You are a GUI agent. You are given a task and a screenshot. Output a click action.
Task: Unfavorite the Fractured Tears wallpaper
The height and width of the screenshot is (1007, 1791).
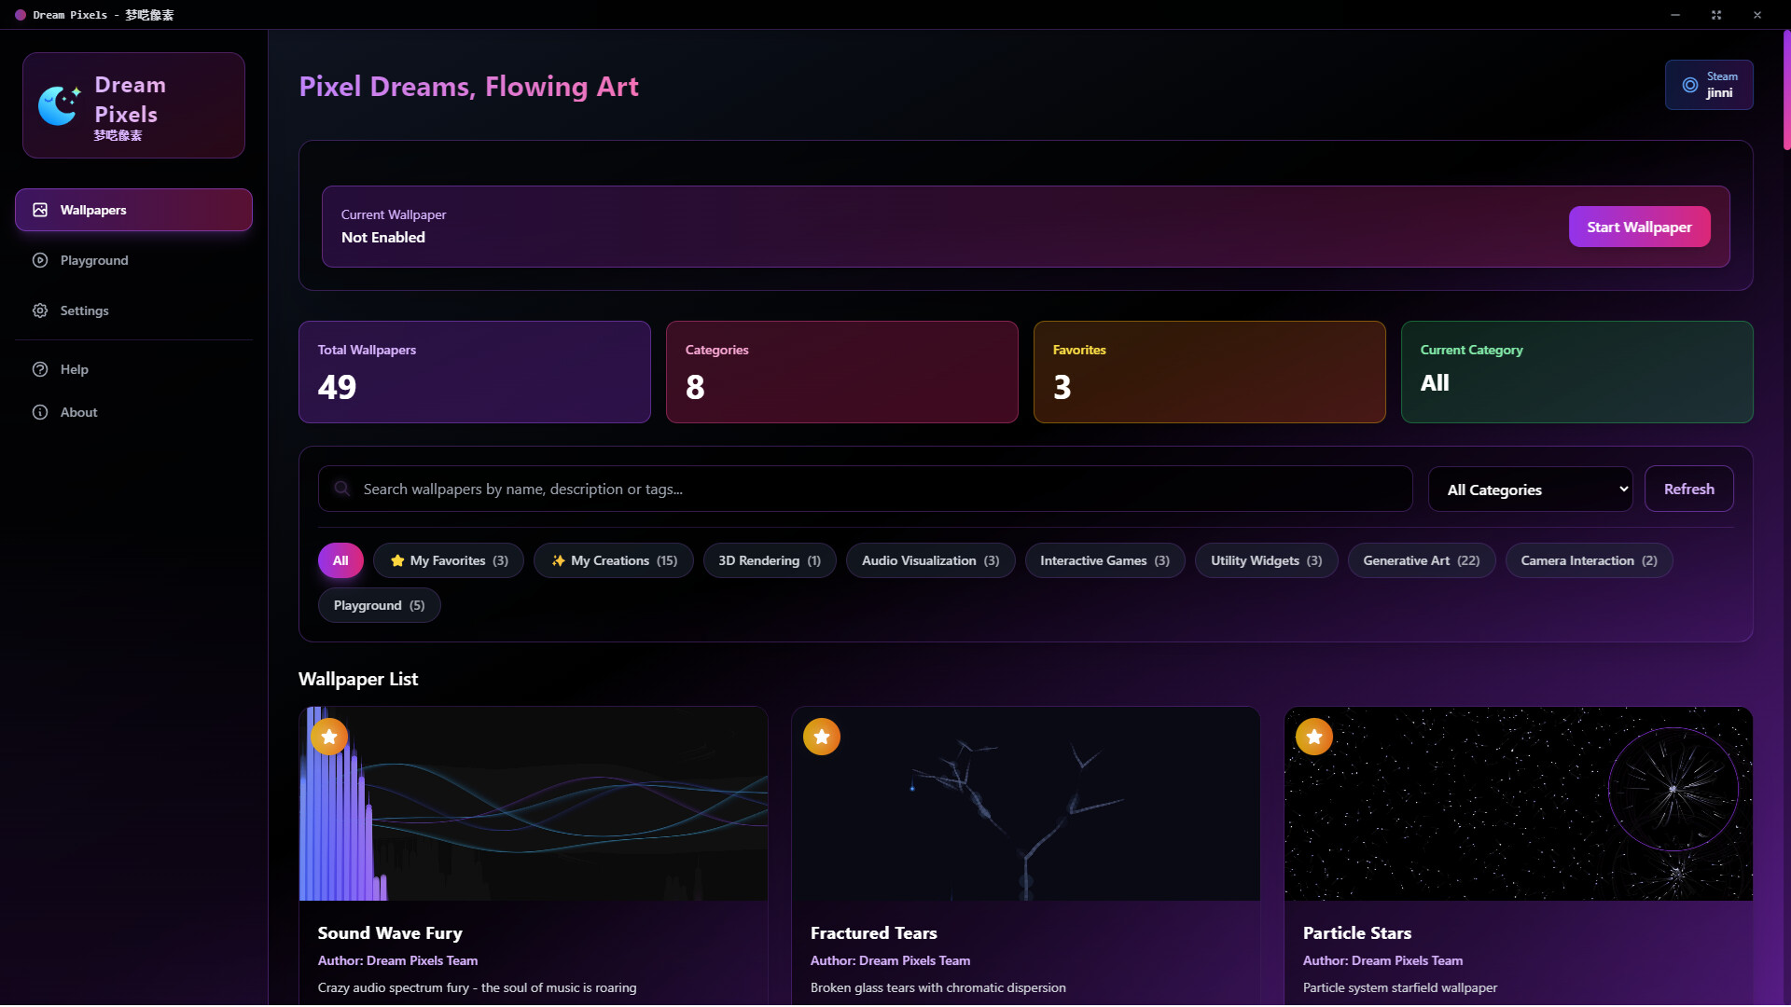(x=821, y=737)
